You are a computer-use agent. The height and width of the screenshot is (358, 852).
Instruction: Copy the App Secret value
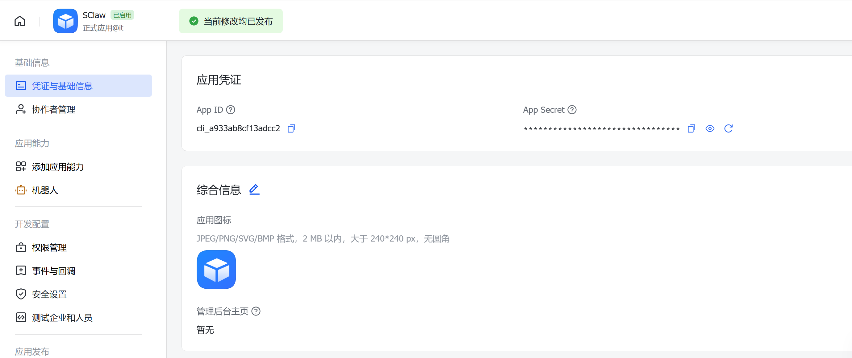click(x=691, y=128)
